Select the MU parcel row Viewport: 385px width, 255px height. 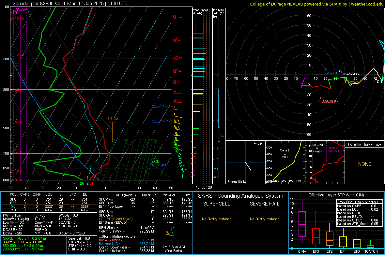point(49,210)
